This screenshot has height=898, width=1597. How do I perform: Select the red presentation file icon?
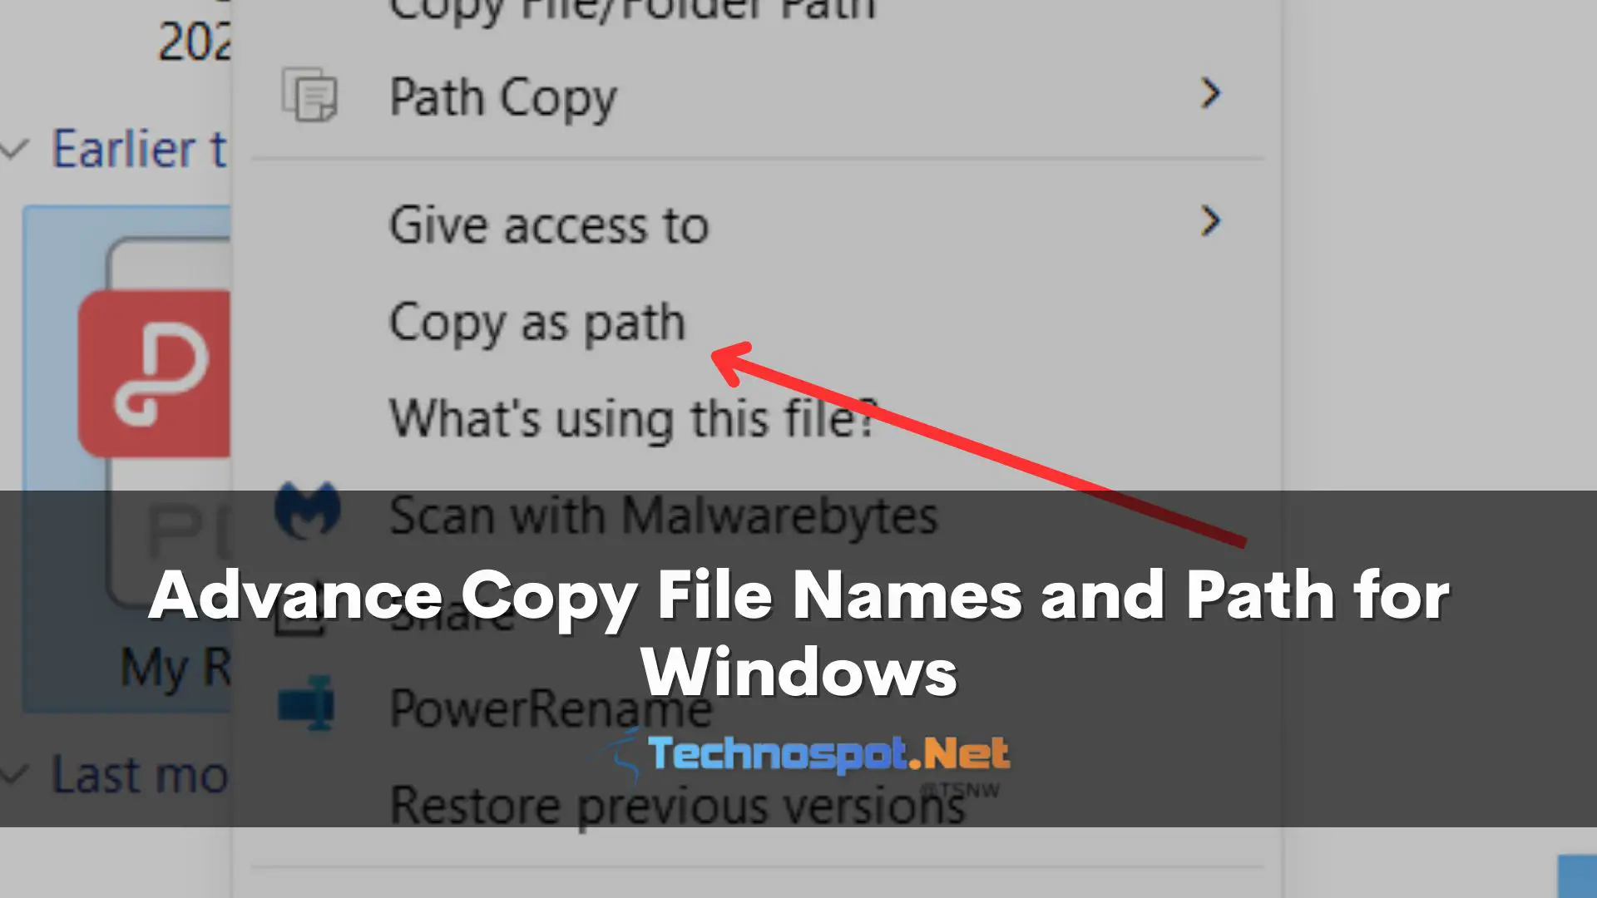[155, 373]
